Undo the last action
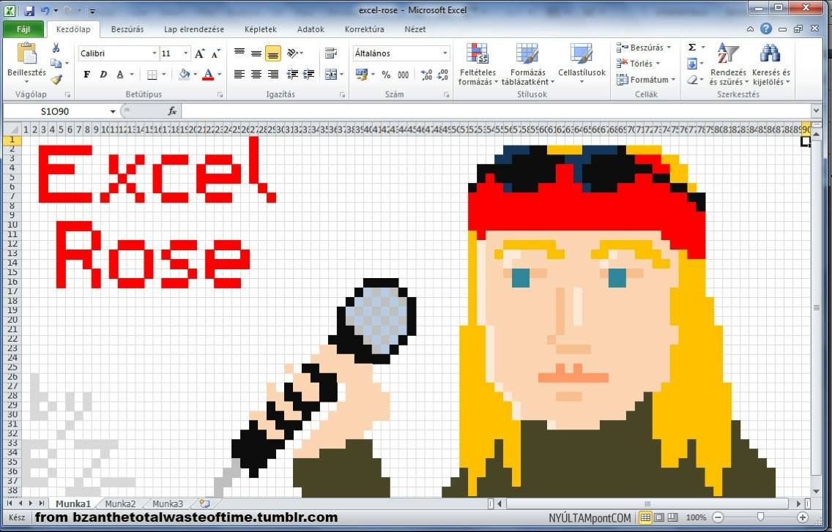The width and height of the screenshot is (832, 532). [x=45, y=10]
